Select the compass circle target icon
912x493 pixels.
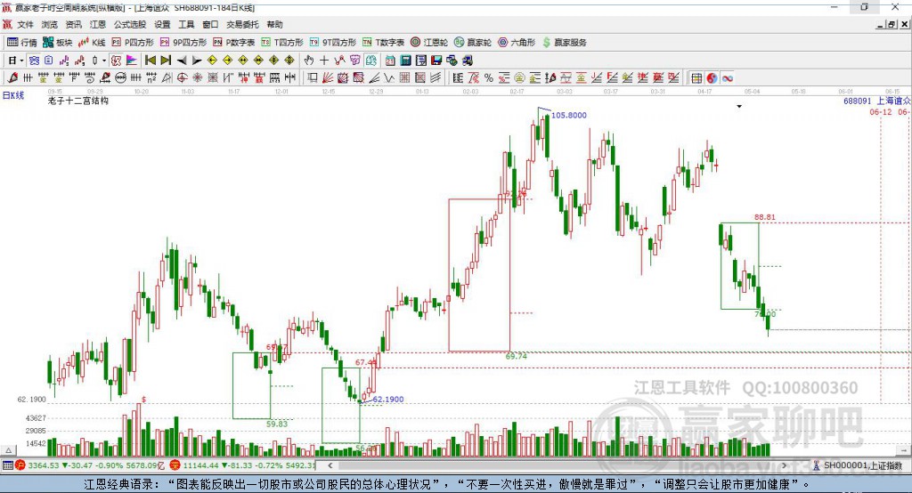tap(182, 78)
